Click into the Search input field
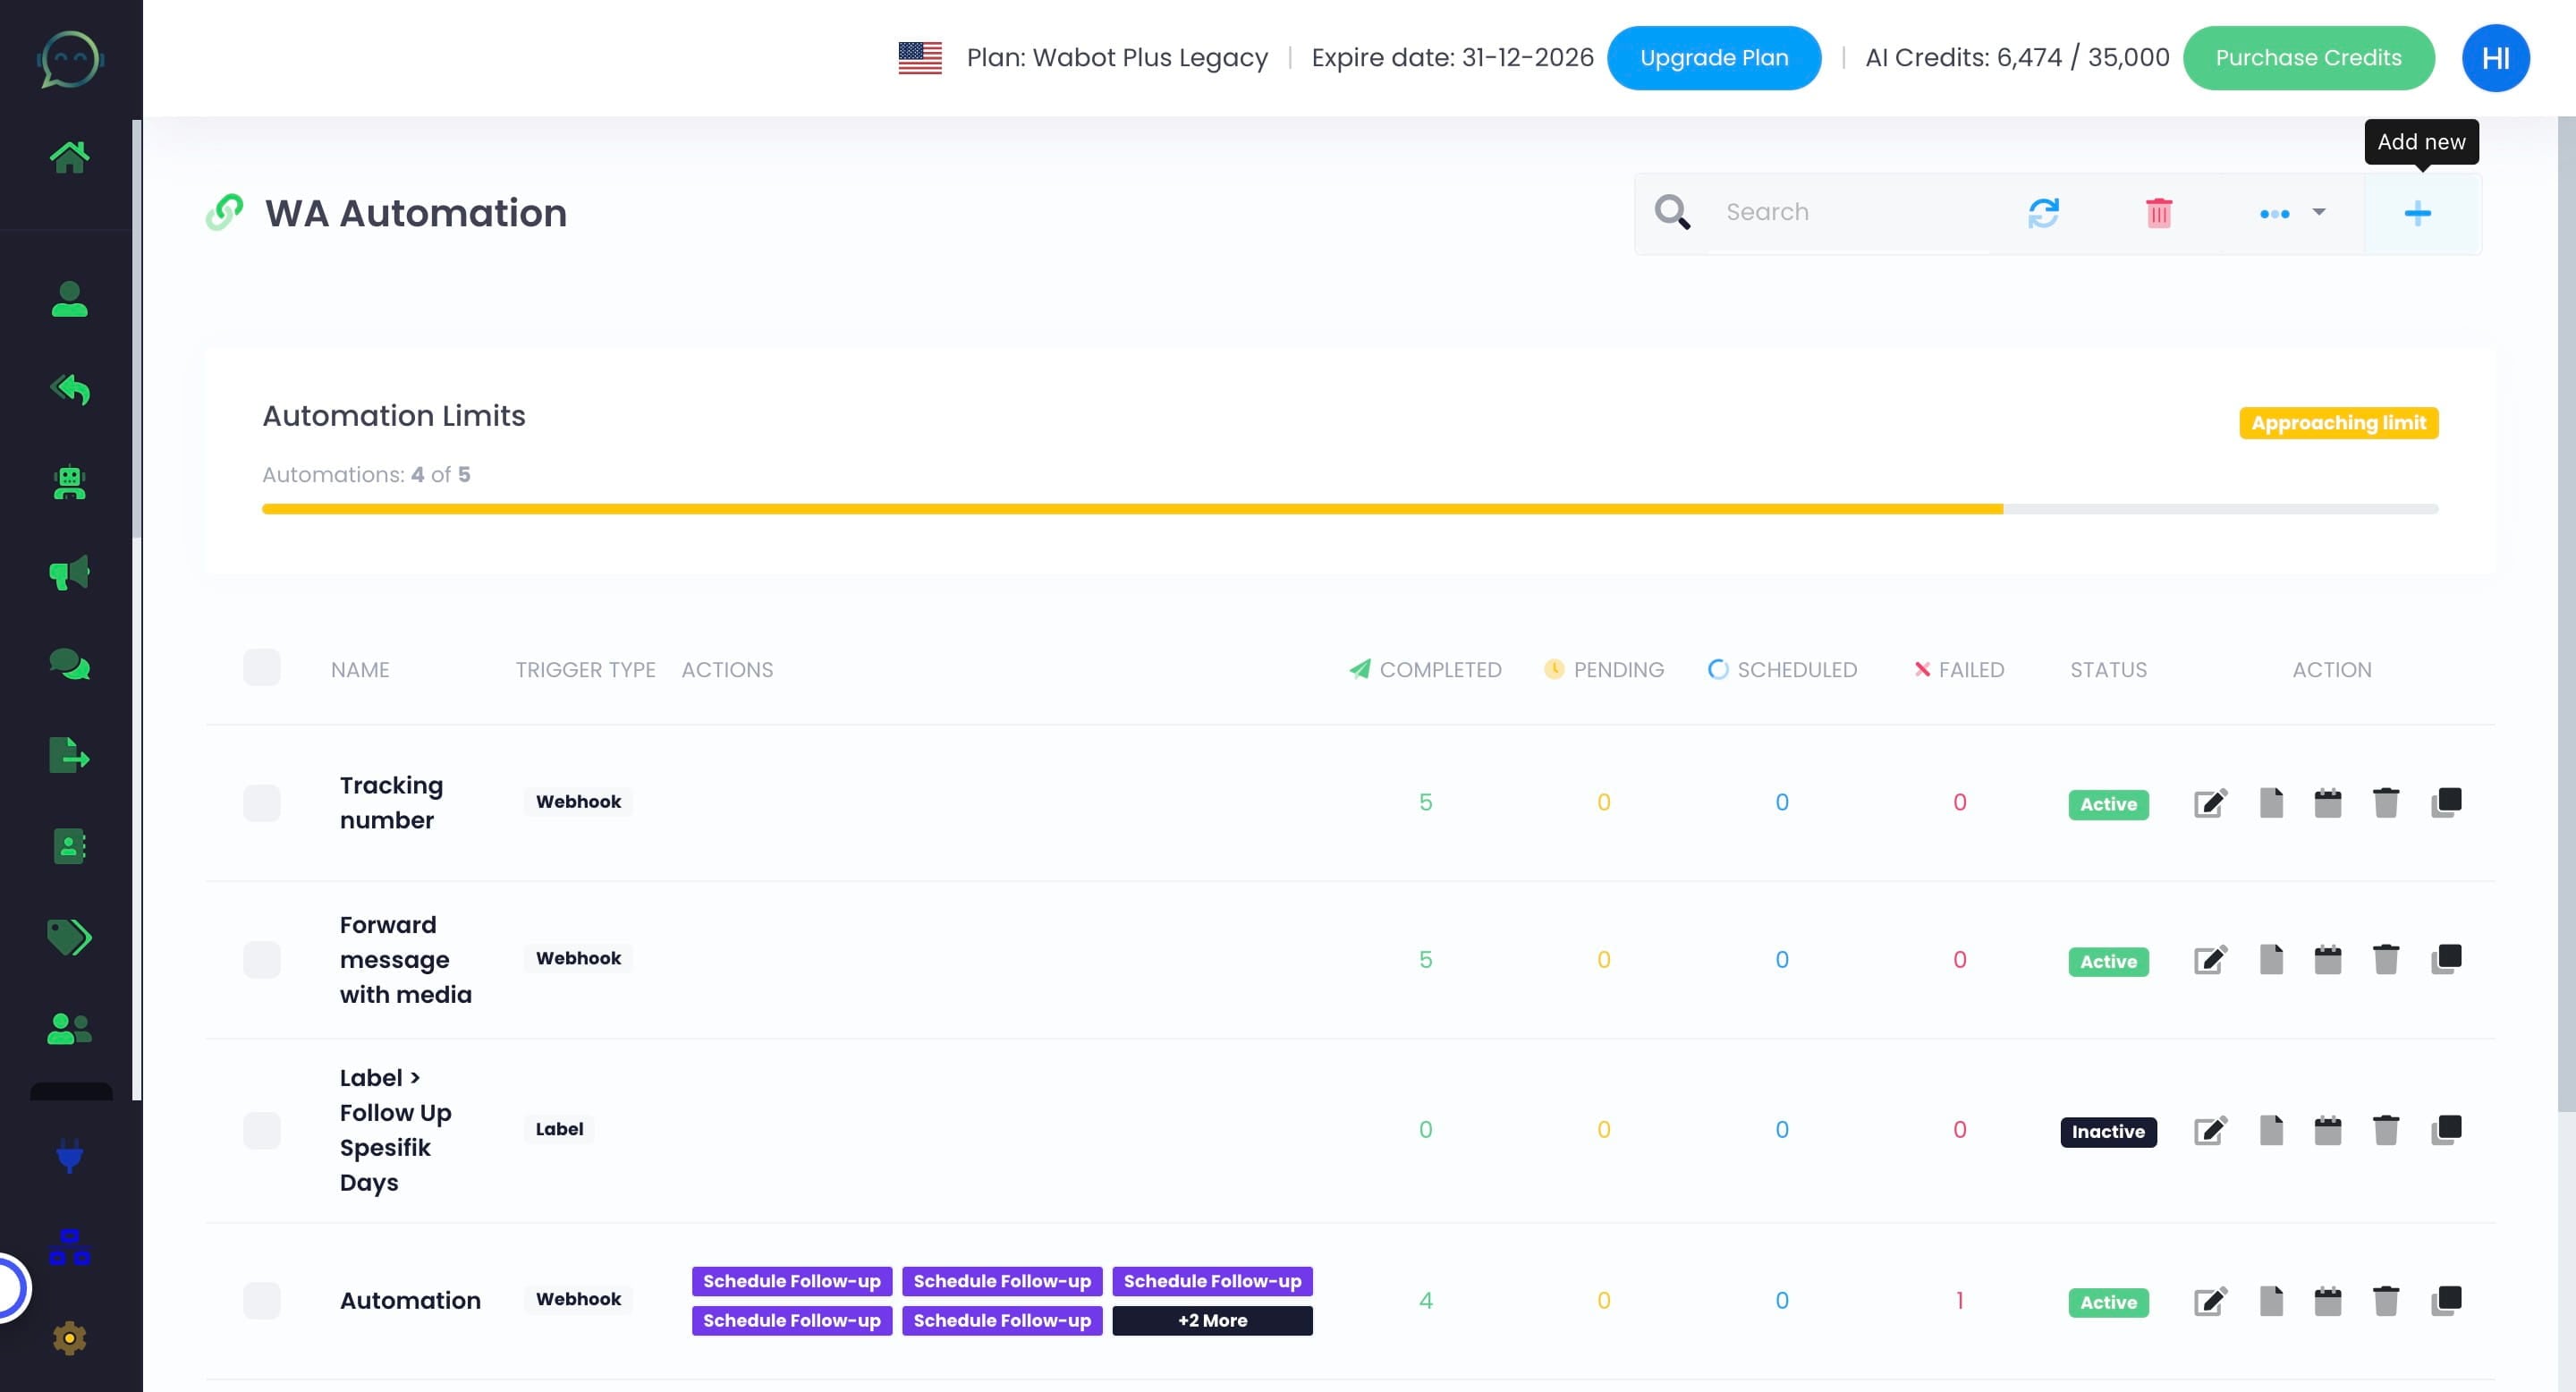 click(1850, 213)
